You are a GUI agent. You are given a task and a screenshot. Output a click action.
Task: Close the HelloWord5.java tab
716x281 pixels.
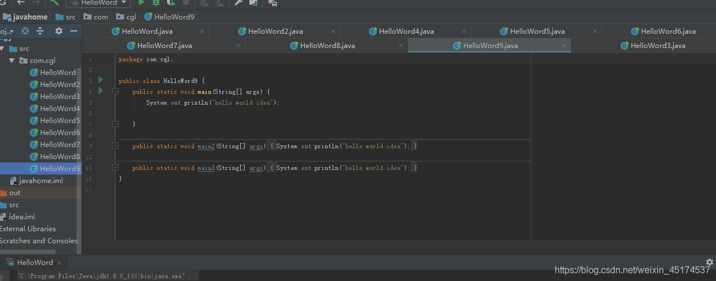tap(595, 31)
